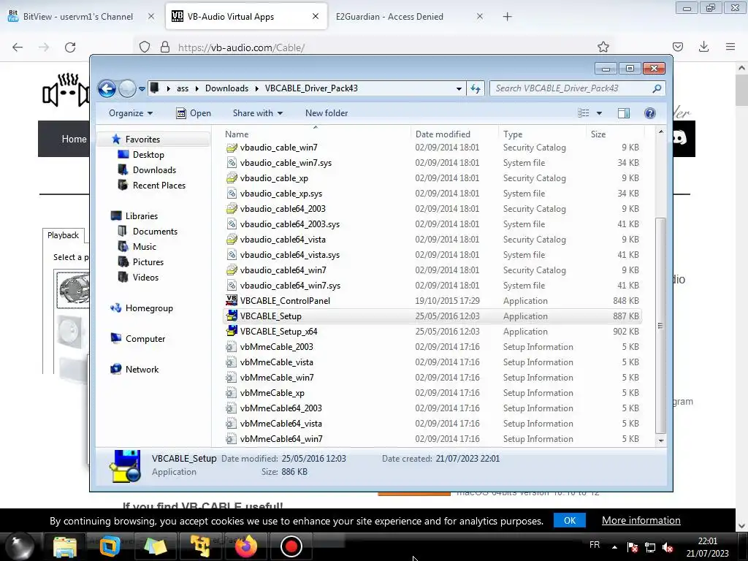Click Home on VB-Audio site menu

[74, 139]
